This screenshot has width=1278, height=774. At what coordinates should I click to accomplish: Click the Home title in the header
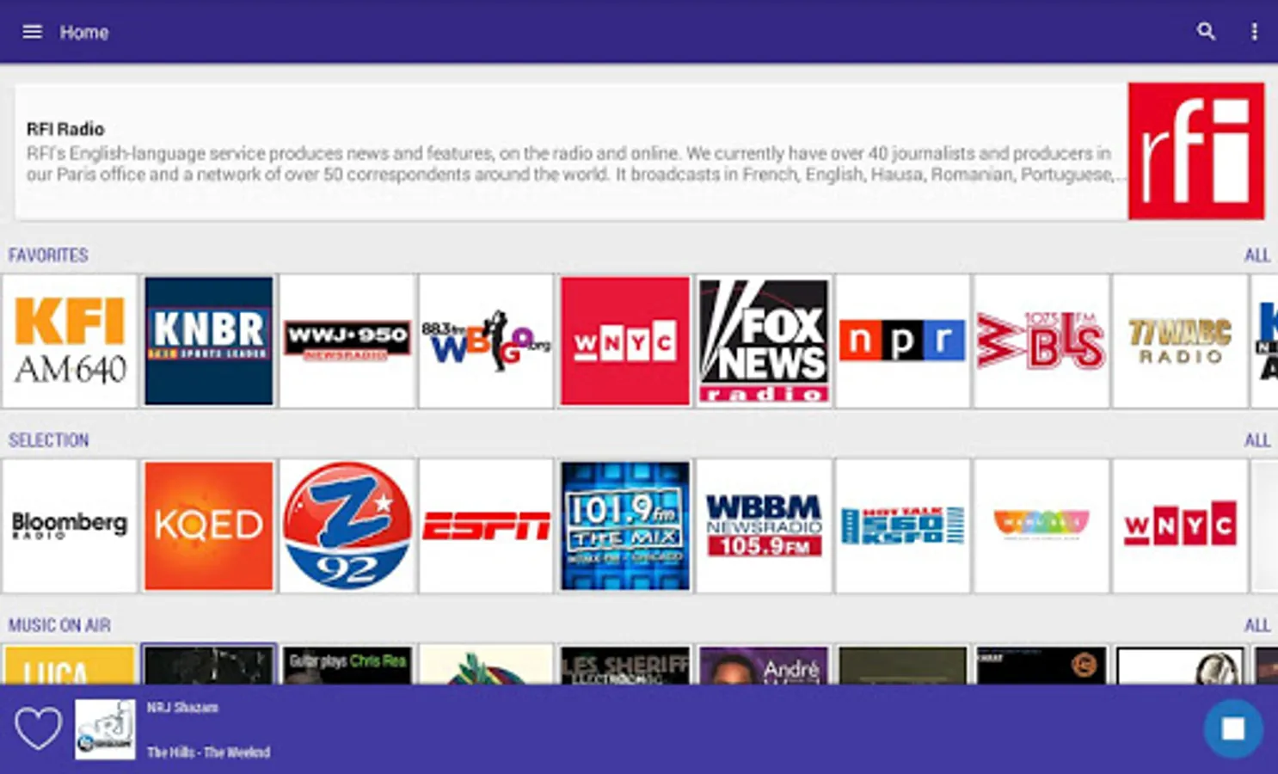(x=84, y=33)
